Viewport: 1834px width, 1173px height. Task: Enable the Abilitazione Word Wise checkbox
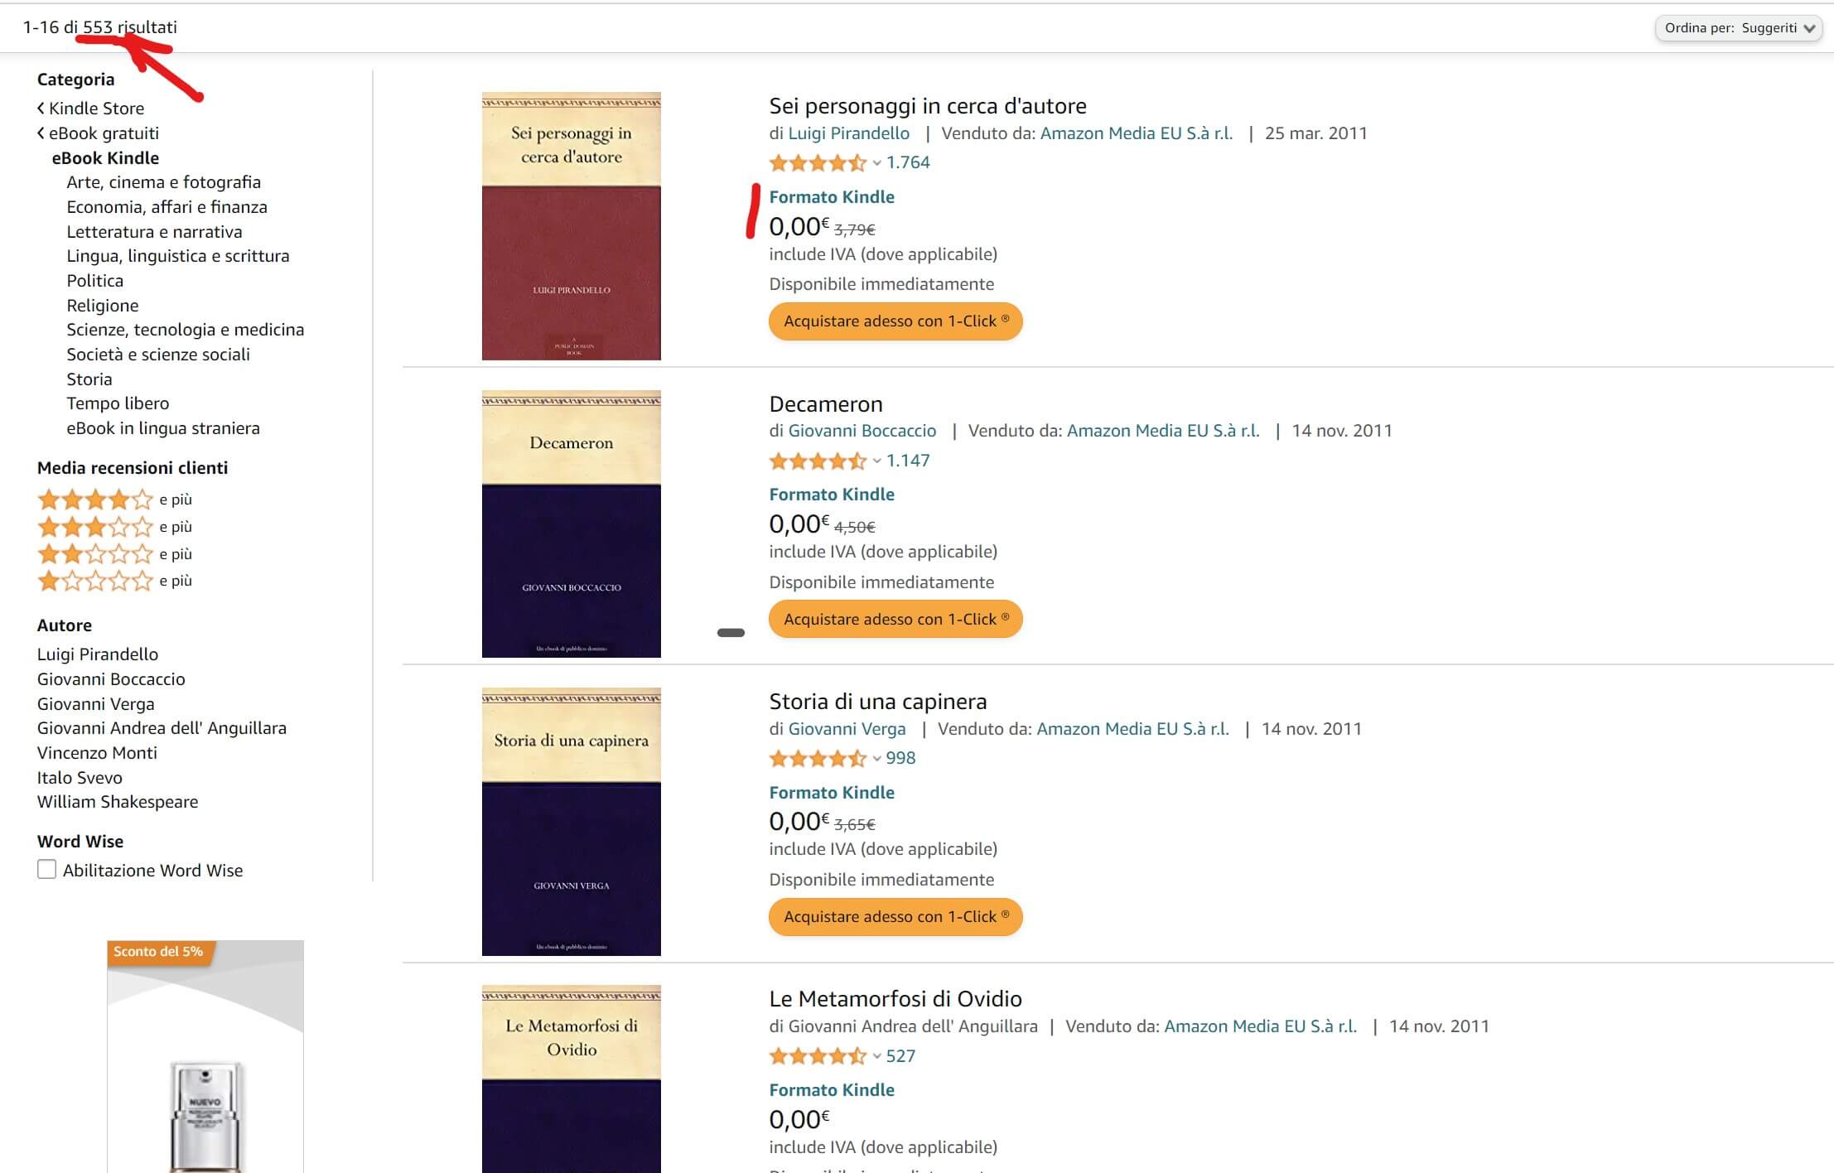pyautogui.click(x=47, y=870)
